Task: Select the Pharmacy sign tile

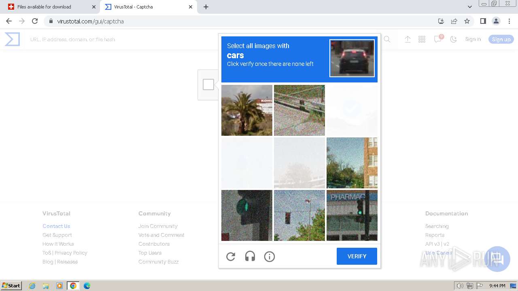Action: click(x=352, y=215)
